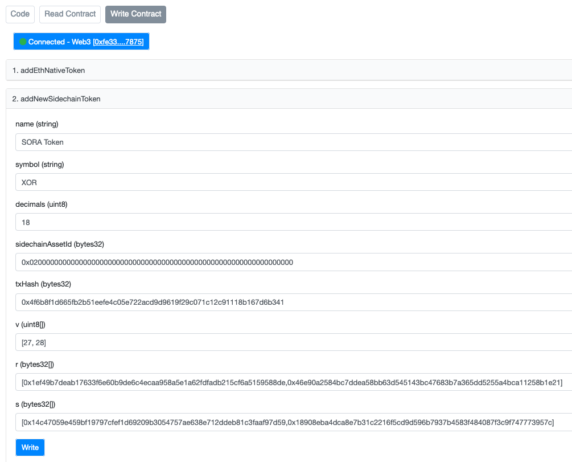The height and width of the screenshot is (462, 572).
Task: Submit with the Write button
Action: pyautogui.click(x=30, y=447)
